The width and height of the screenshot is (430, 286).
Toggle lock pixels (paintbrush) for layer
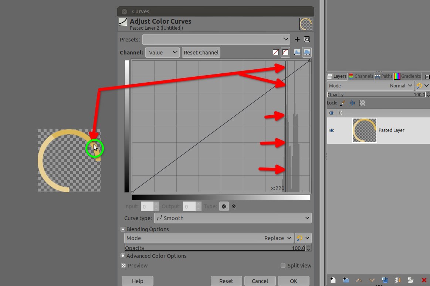(x=342, y=103)
